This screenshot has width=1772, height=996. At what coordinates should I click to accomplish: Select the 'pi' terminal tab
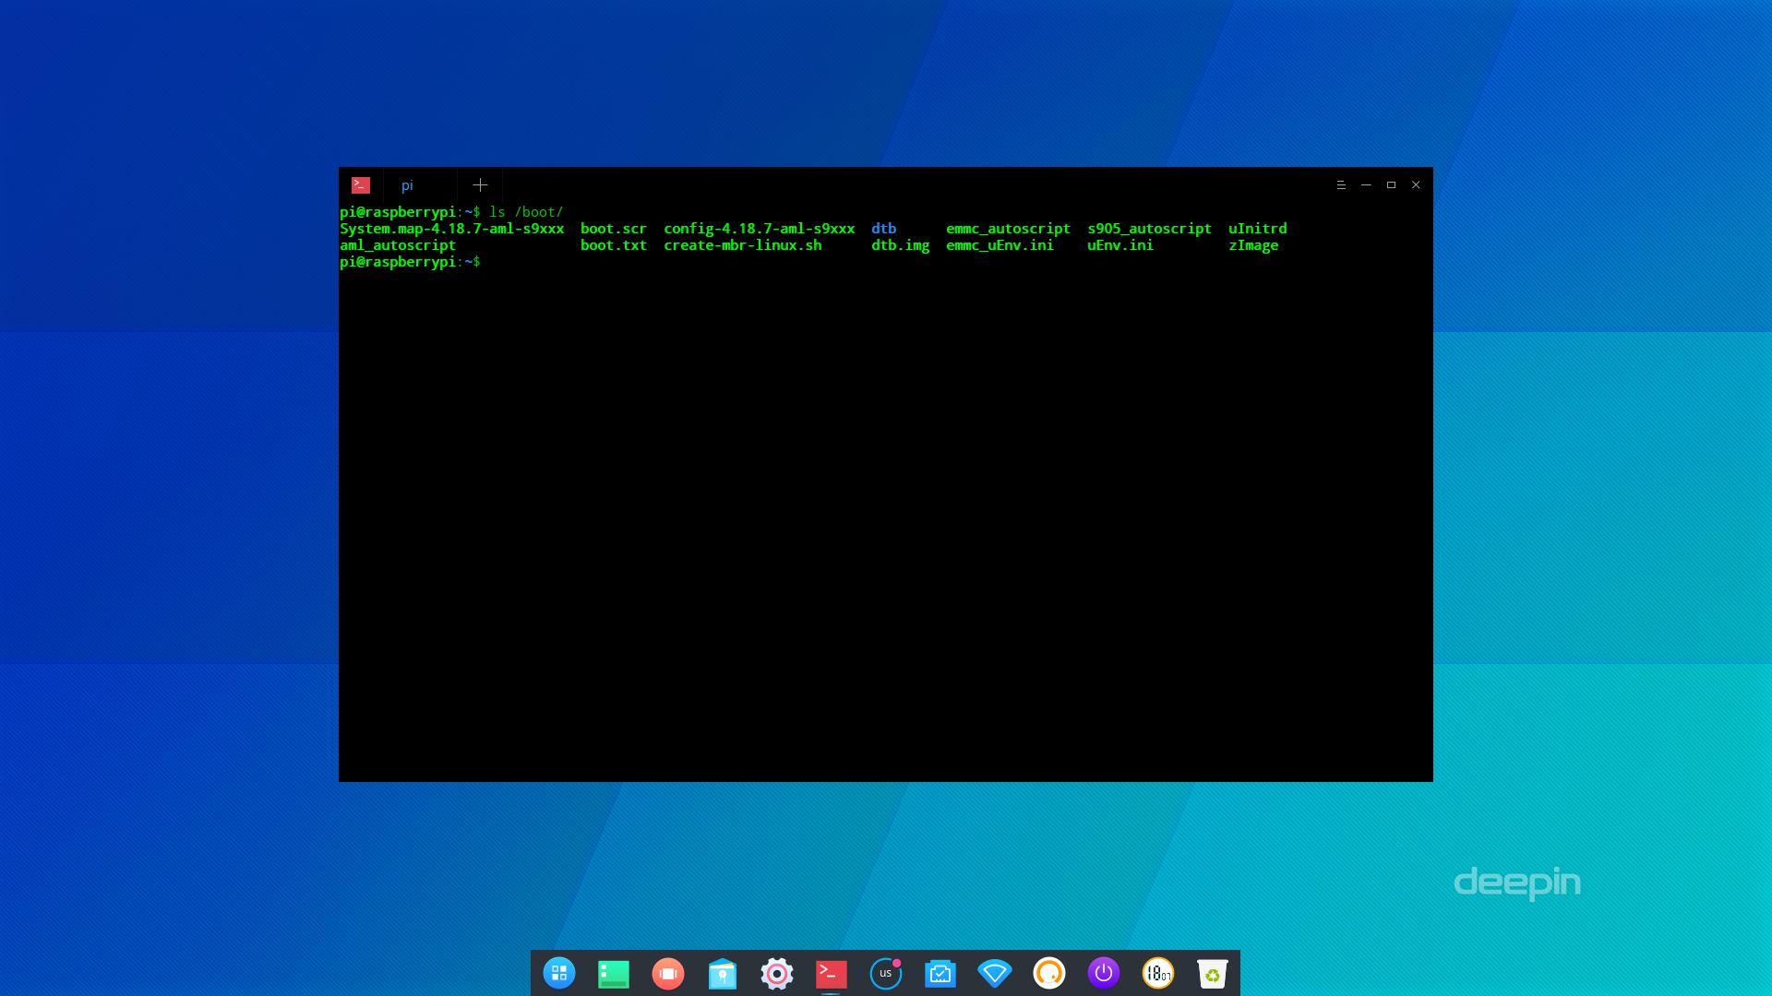420,184
